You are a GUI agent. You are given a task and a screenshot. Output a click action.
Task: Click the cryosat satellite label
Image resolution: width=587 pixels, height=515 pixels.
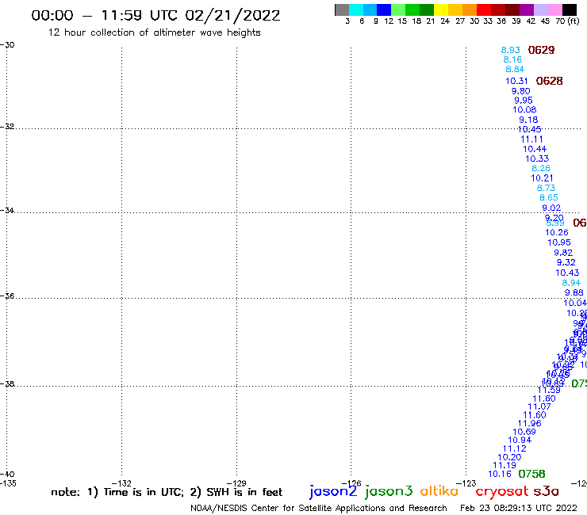(x=501, y=491)
